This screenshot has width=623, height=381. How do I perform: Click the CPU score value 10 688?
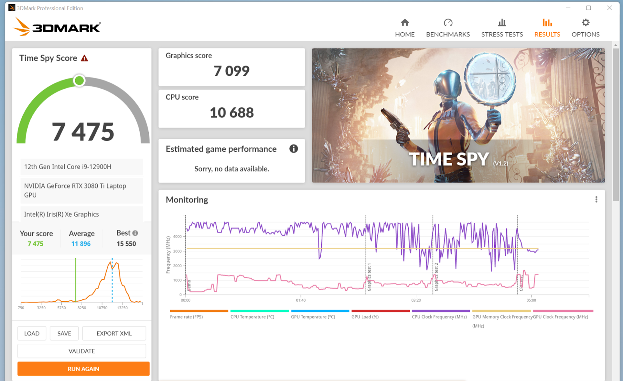(x=232, y=113)
